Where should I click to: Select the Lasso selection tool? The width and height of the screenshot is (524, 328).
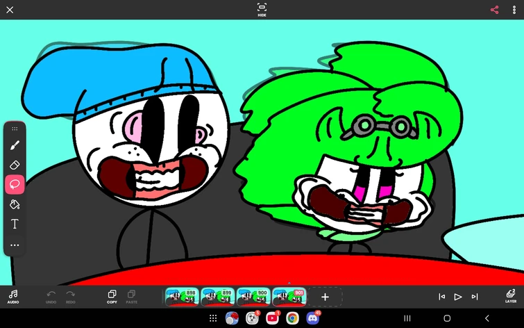(15, 184)
